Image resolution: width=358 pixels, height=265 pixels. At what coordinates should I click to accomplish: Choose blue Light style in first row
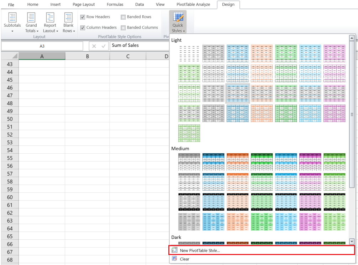pyautogui.click(x=237, y=53)
